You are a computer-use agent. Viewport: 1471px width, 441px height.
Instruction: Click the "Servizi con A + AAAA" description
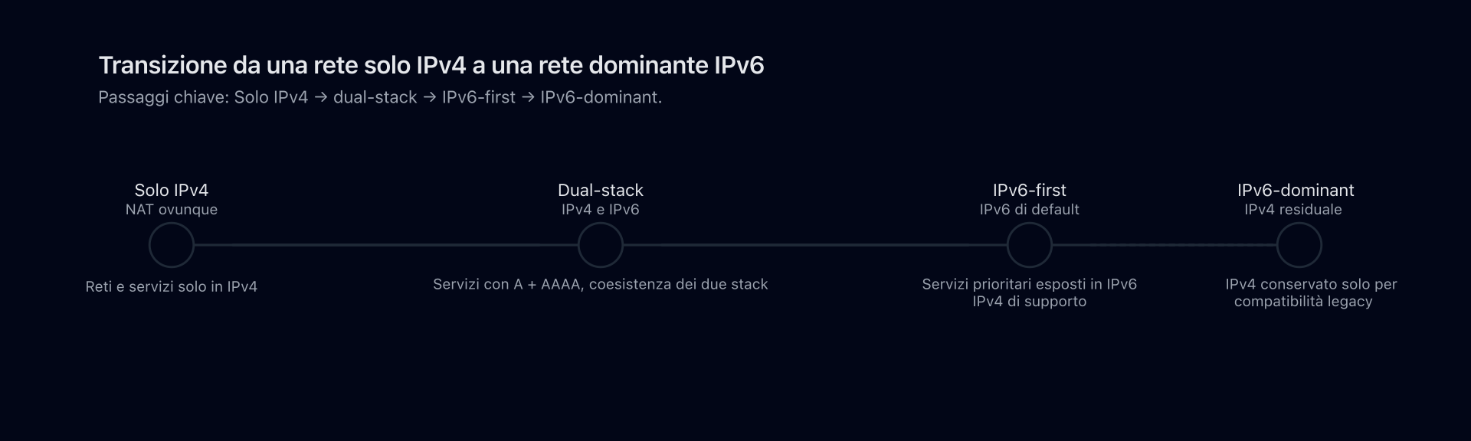pos(601,285)
